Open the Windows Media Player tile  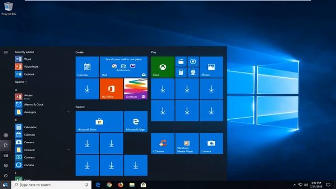[187, 143]
